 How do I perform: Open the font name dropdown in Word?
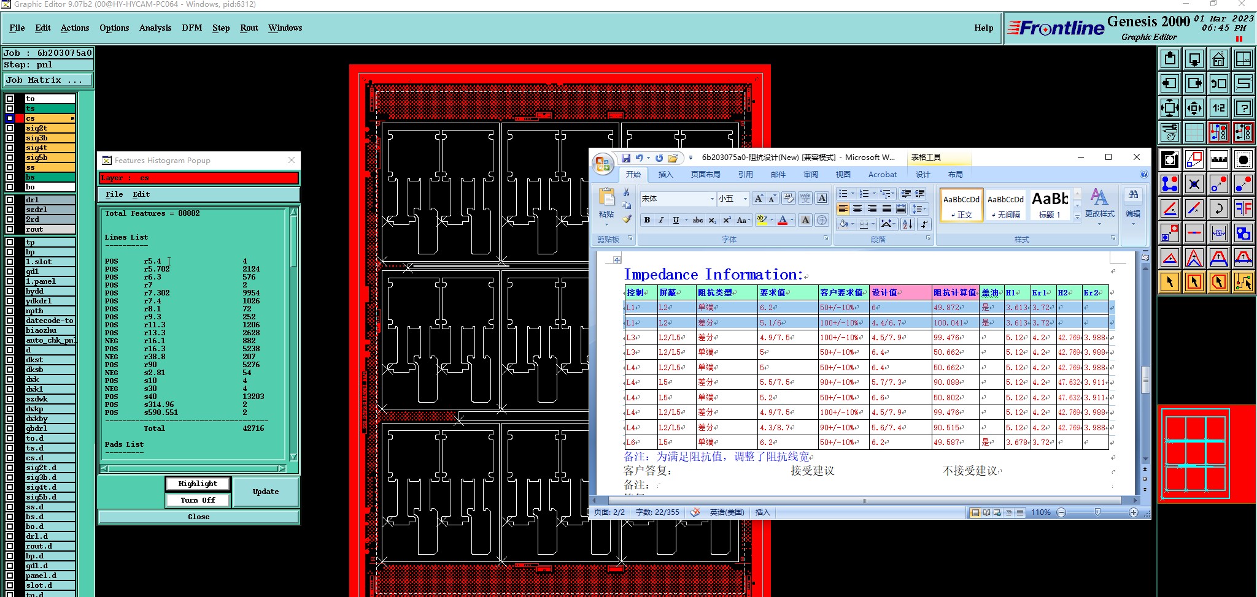[x=712, y=199]
